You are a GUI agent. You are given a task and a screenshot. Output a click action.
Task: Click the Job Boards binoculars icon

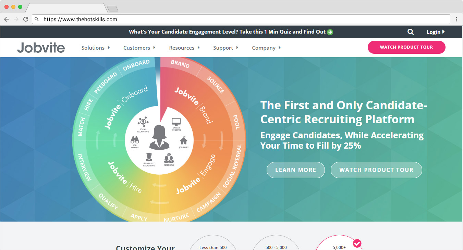click(135, 140)
